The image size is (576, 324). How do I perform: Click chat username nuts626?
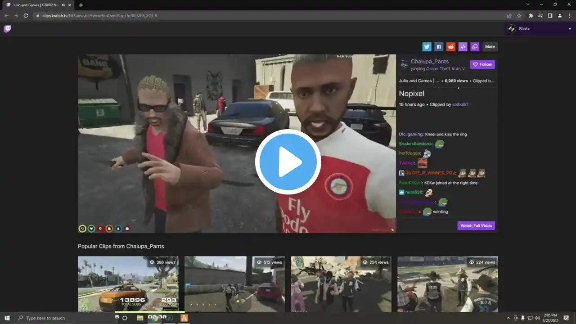414,193
